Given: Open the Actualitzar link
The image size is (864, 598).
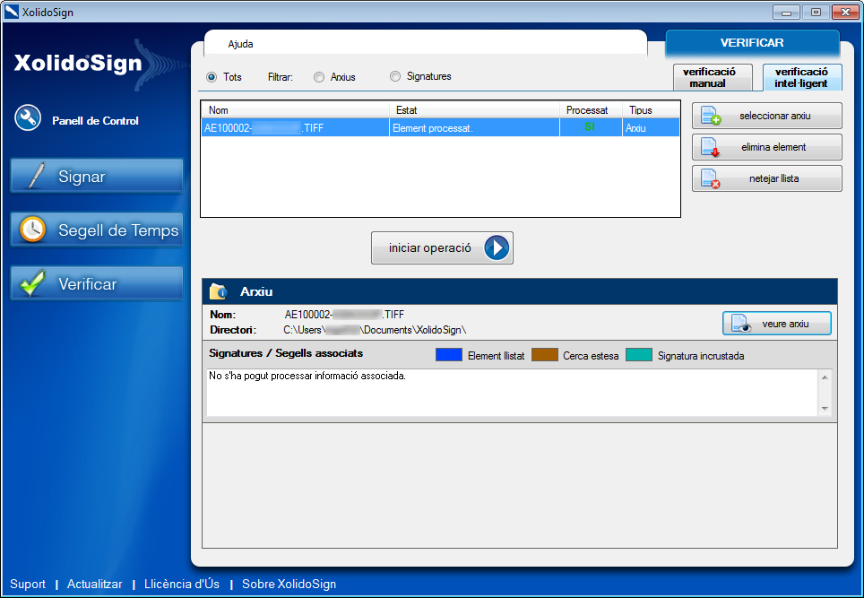Looking at the screenshot, I should pyautogui.click(x=95, y=585).
